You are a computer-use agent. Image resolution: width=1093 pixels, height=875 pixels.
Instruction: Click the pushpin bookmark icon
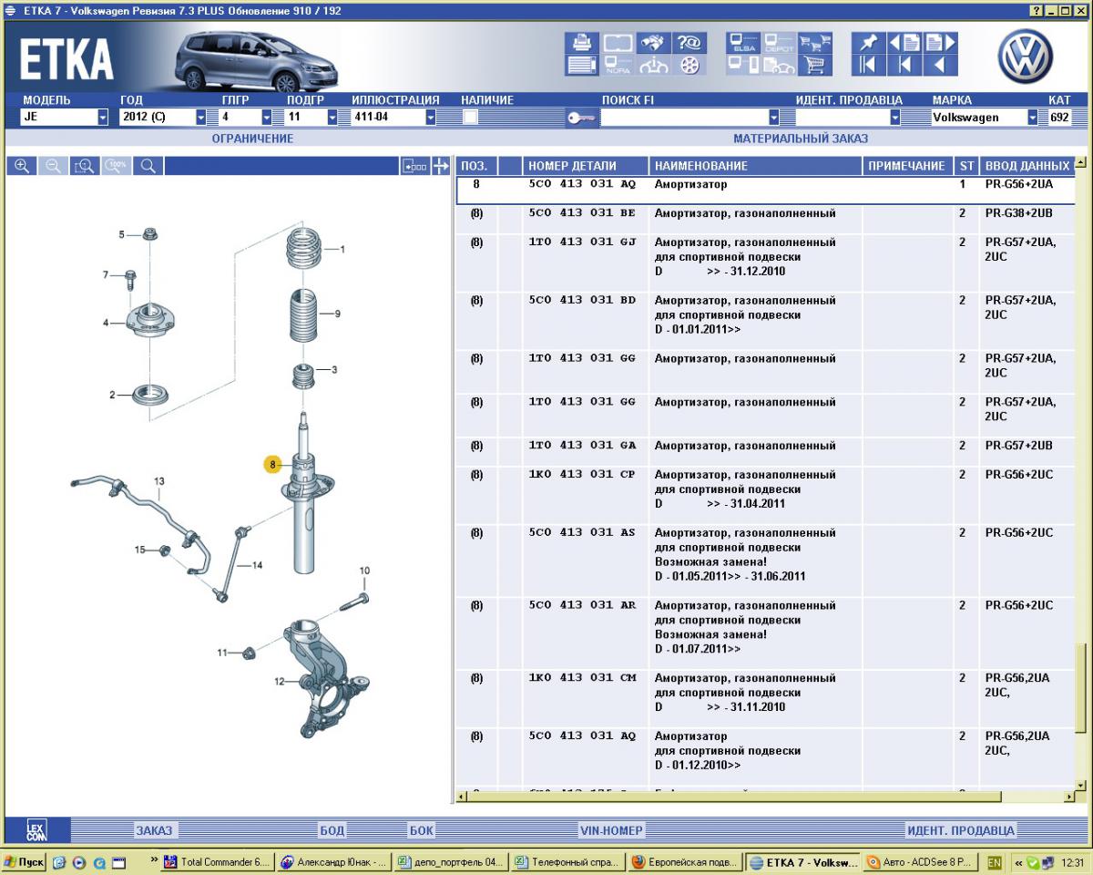pyautogui.click(x=869, y=43)
